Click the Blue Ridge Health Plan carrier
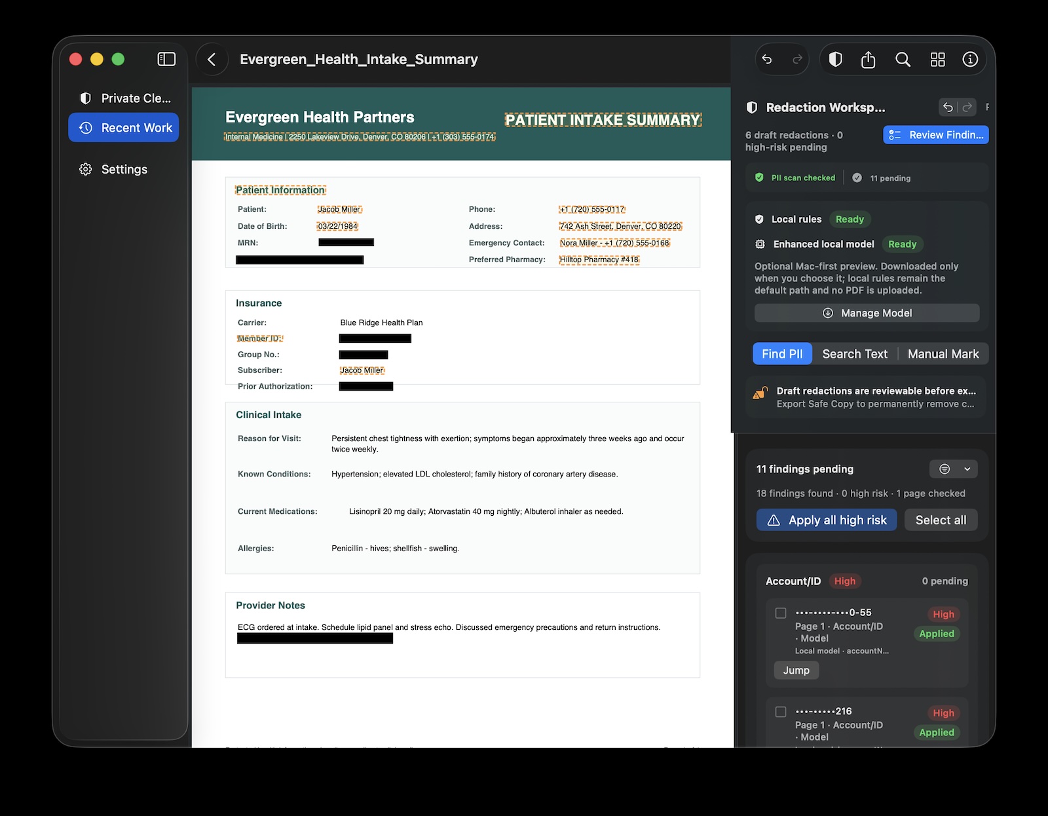The width and height of the screenshot is (1048, 816). pos(381,322)
